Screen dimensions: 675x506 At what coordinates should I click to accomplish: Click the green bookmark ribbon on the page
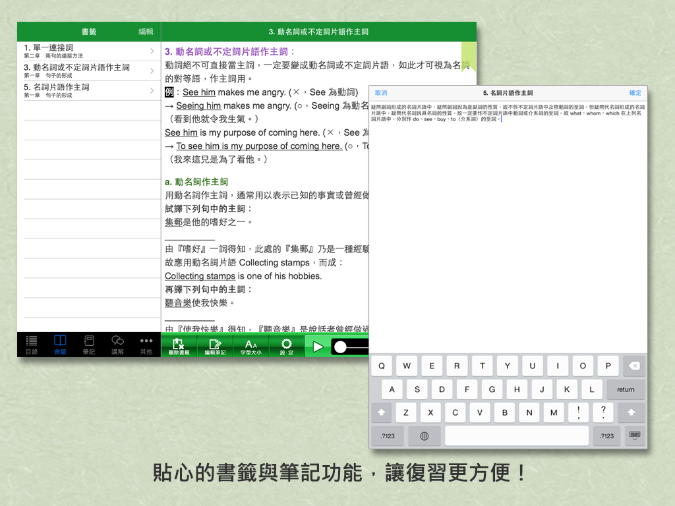coord(469,56)
